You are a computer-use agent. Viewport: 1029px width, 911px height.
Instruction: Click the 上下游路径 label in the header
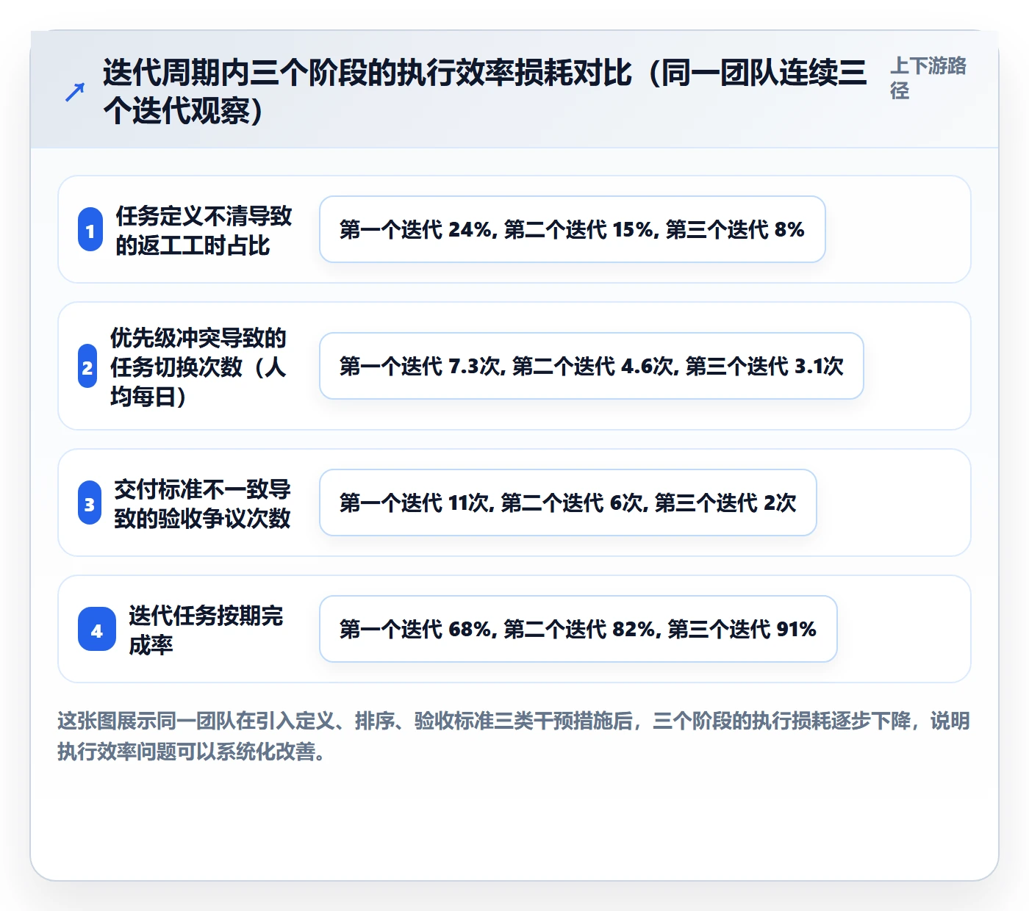click(x=928, y=78)
